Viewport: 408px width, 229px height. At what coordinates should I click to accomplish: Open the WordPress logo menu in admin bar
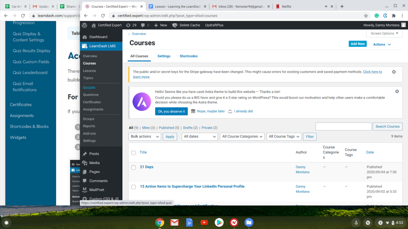[x=84, y=25]
